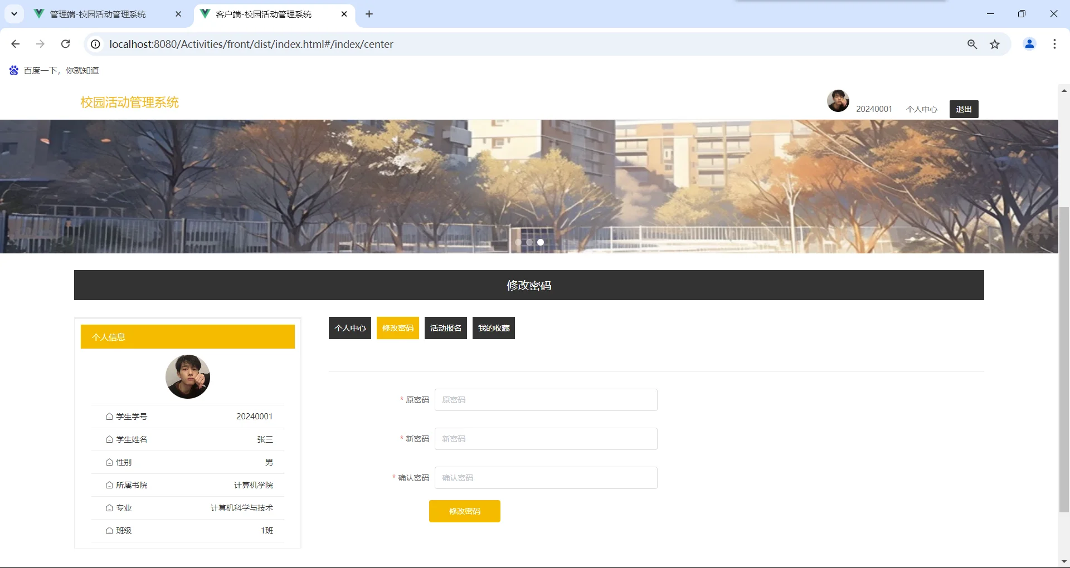This screenshot has width=1070, height=568.
Task: Click the bookmark star in address bar
Action: [x=995, y=44]
